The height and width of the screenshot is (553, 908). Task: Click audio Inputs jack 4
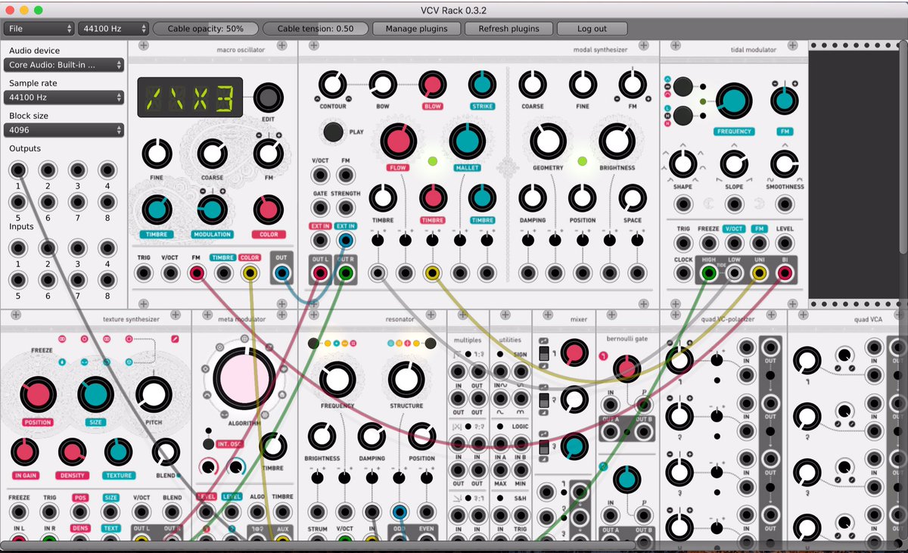coord(107,247)
